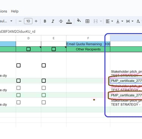The height and width of the screenshot is (139, 142).
Task: Check column D box in second PMP_certificate row
Action: click(19, 95)
